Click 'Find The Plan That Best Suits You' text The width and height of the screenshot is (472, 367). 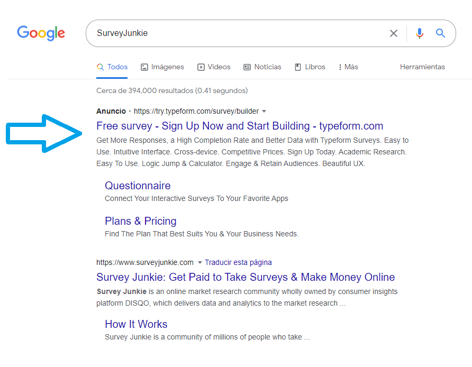tap(202, 234)
